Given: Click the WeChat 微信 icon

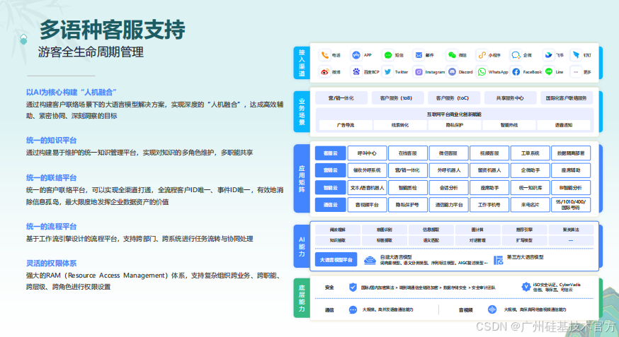Looking at the screenshot, I should click(x=452, y=55).
